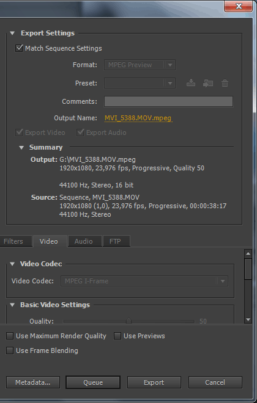
Task: Open the MVI_5388.MOV.mpeg output name link
Action: point(138,118)
